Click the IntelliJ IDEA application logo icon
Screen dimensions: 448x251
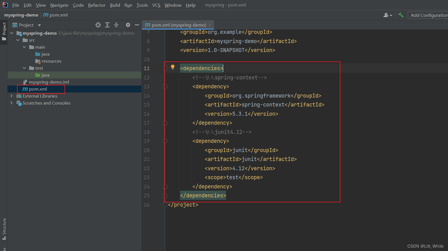point(5,5)
